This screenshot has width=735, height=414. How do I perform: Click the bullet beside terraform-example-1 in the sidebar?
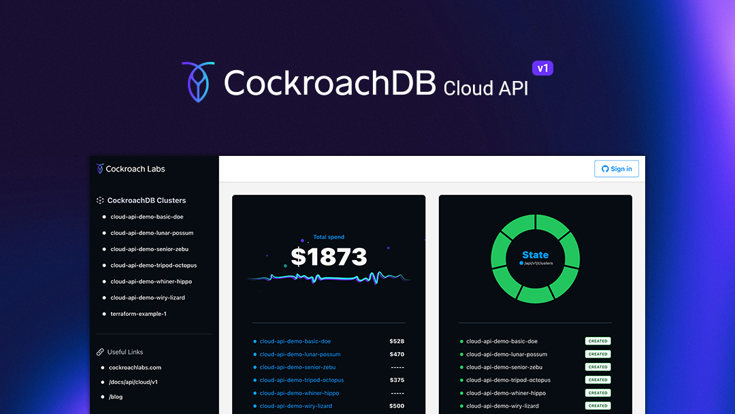pos(103,313)
